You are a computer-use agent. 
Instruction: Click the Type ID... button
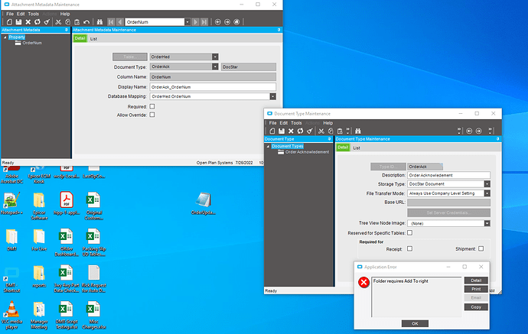(x=388, y=167)
